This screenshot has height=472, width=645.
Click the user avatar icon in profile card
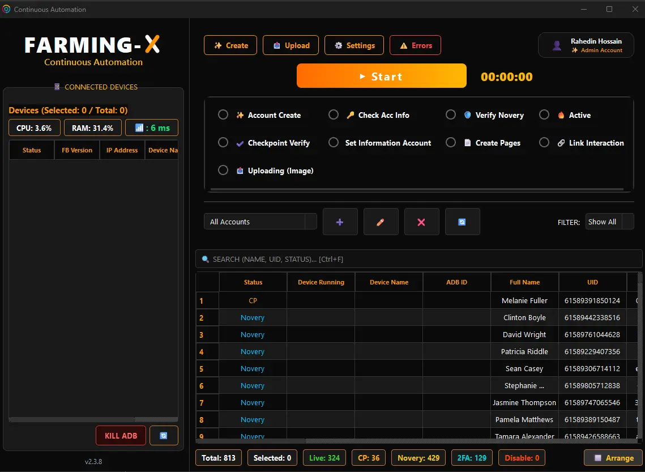(557, 45)
